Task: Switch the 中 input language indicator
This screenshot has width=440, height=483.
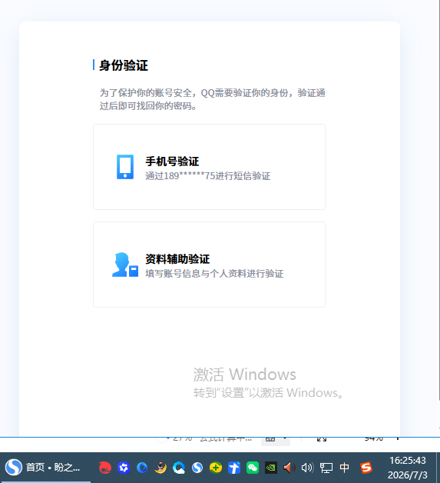Action: coord(345,468)
